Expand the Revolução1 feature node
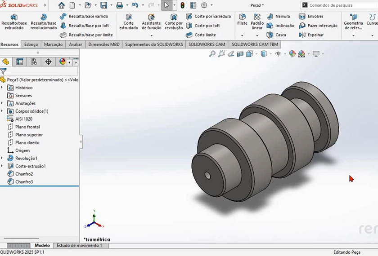Image resolution: width=378 pixels, height=256 pixels. [x=2, y=159]
